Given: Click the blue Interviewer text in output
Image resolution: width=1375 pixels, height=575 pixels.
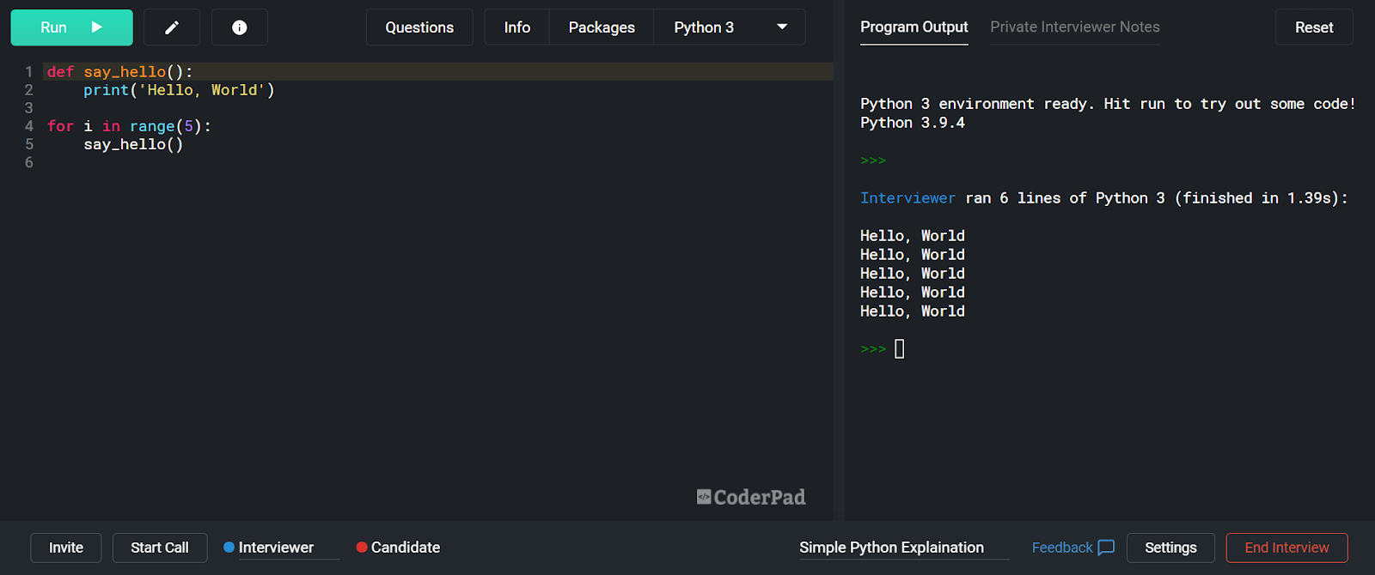Looking at the screenshot, I should [907, 198].
